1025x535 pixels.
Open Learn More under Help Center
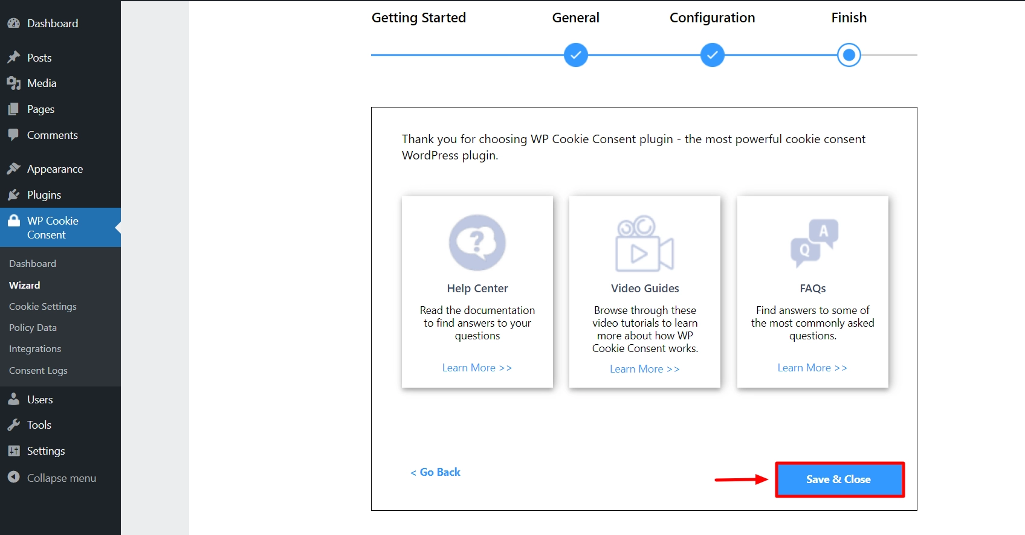[477, 368]
